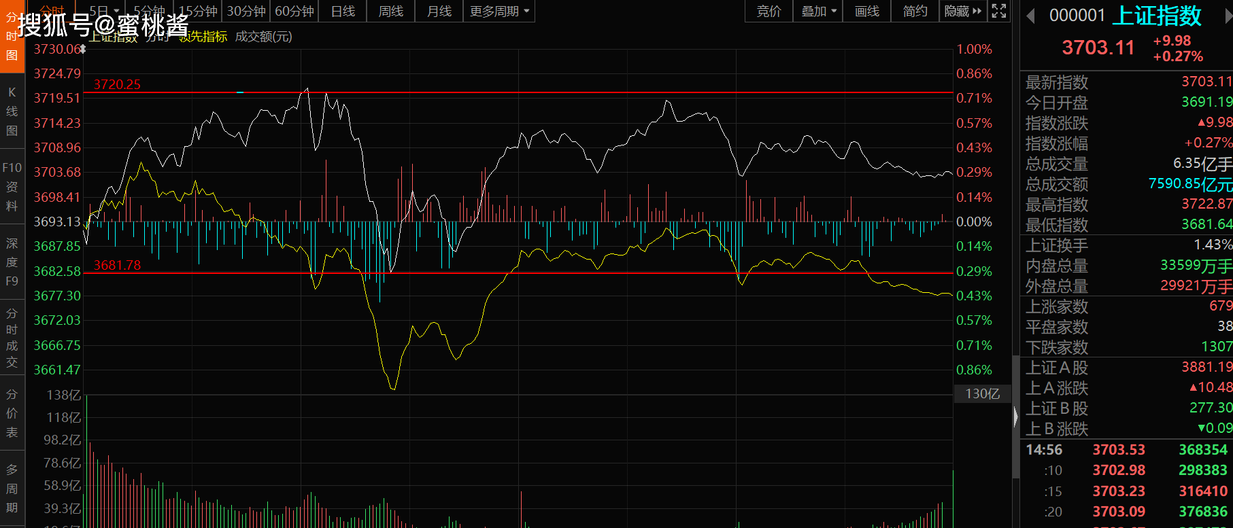Select the 最新指数 row
The height and width of the screenshot is (528, 1233).
[x=1127, y=82]
